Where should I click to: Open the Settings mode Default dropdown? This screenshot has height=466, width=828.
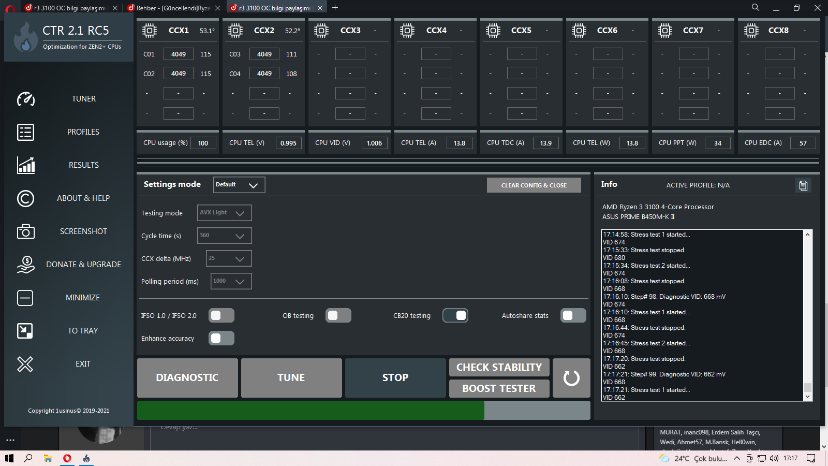point(239,185)
